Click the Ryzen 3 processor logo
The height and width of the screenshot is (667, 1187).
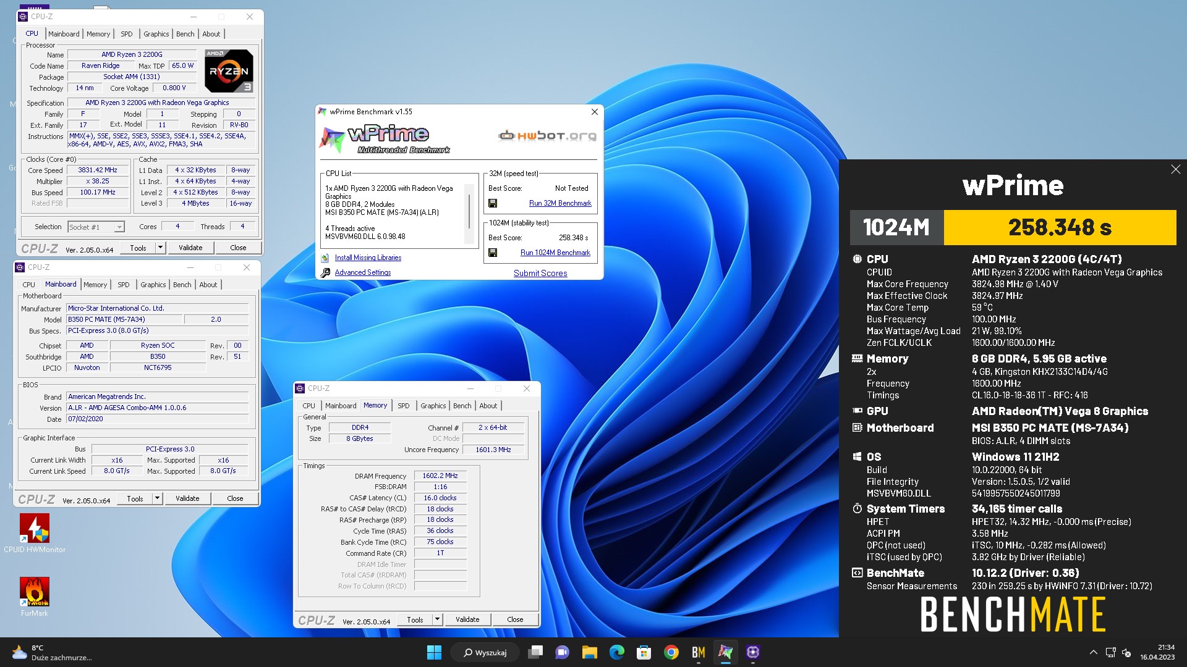point(229,71)
